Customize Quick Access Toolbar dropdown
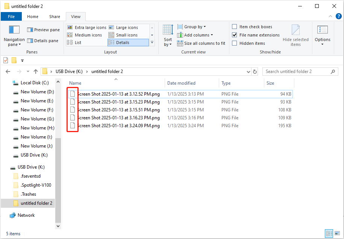This screenshot has width=344, height=239. pyautogui.click(x=22, y=61)
